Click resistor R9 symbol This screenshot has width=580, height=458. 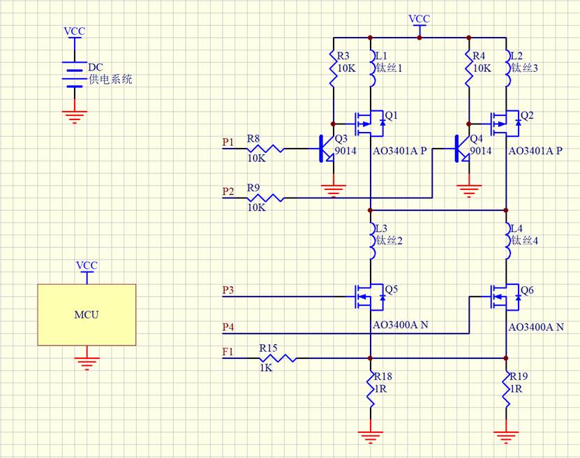[x=266, y=198]
